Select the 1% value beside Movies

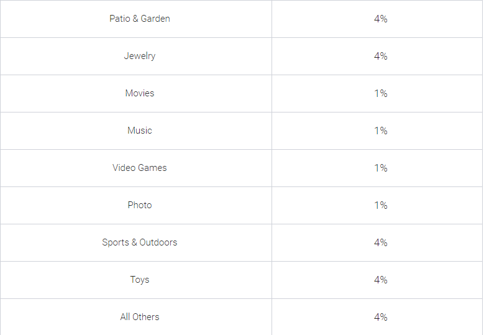point(380,93)
